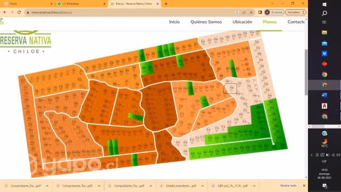This screenshot has height=192, width=341.
Task: Open the help icon above the weather
Action: click(324, 133)
